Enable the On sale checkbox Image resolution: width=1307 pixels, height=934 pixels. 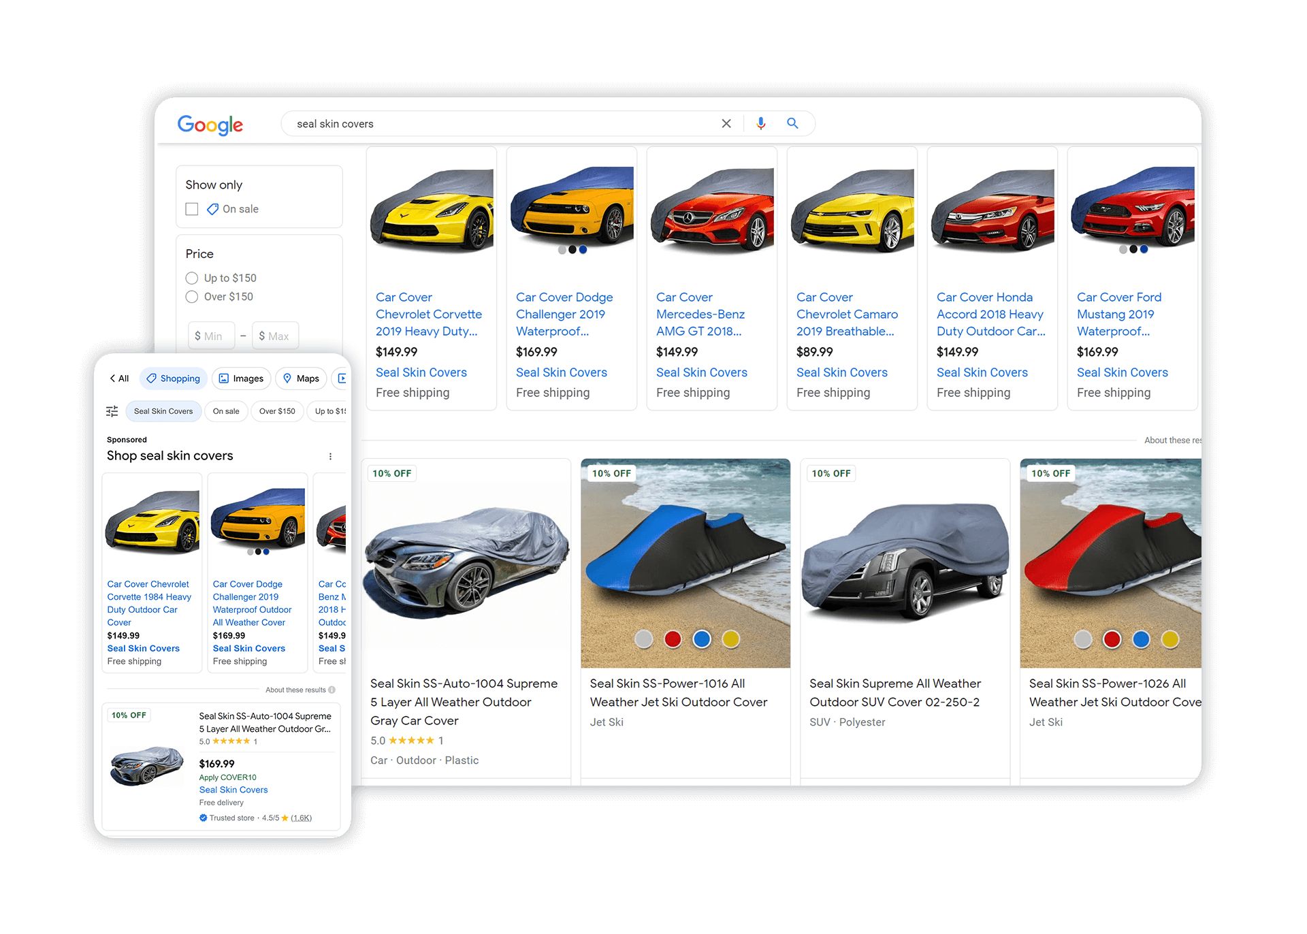click(x=191, y=209)
